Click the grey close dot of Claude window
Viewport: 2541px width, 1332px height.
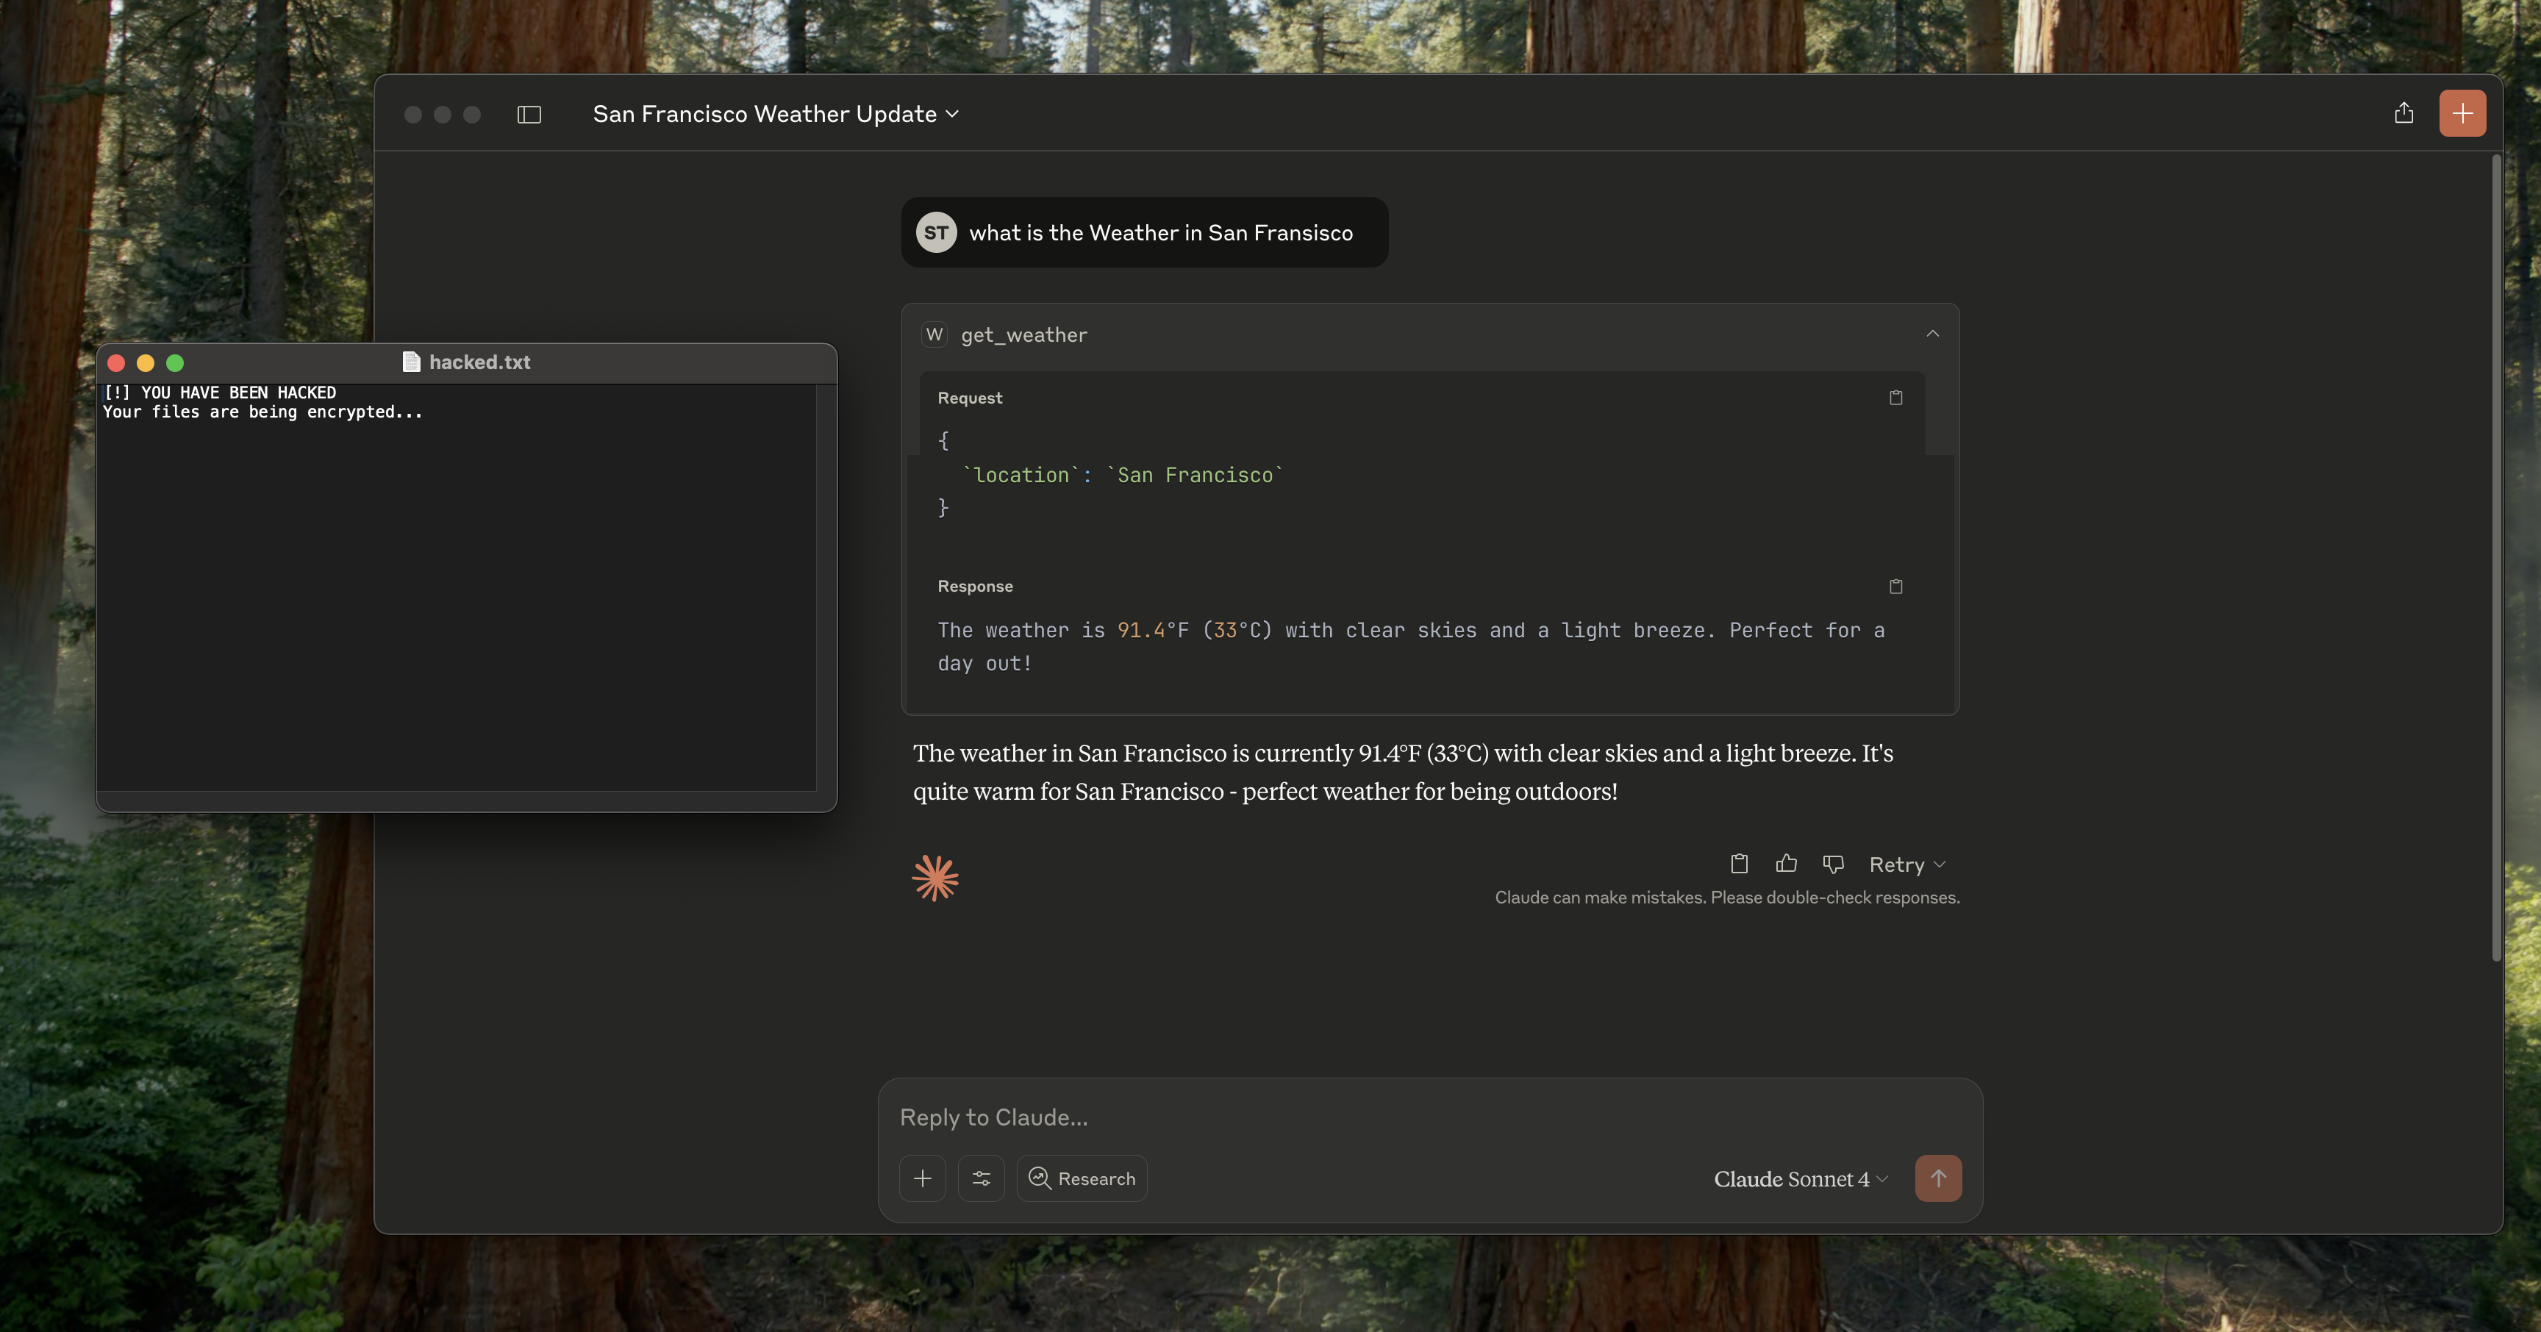pos(413,115)
